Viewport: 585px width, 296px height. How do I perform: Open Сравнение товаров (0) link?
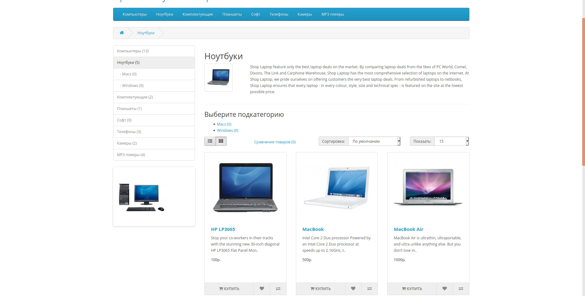(x=275, y=142)
